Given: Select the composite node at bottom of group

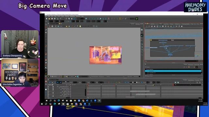Looking at the screenshot, I should click(170, 55).
